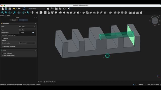Open the Blender navigation style dropdown
The width and height of the screenshot is (161, 90).
[142, 84]
